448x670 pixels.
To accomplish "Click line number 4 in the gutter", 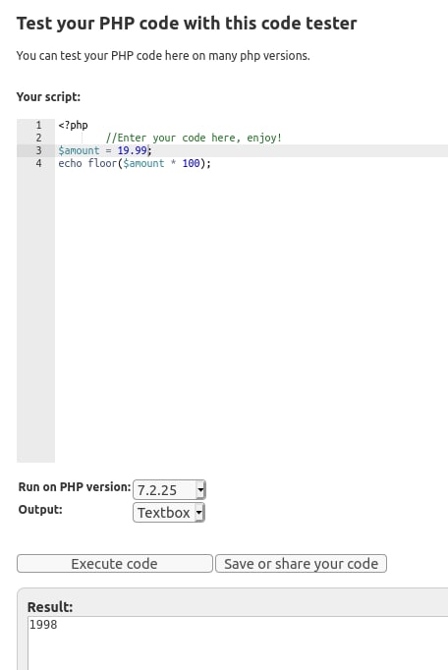I will coord(39,163).
